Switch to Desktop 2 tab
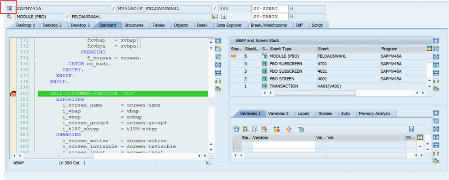Viewport: 449px width, 180px height. 52,25
